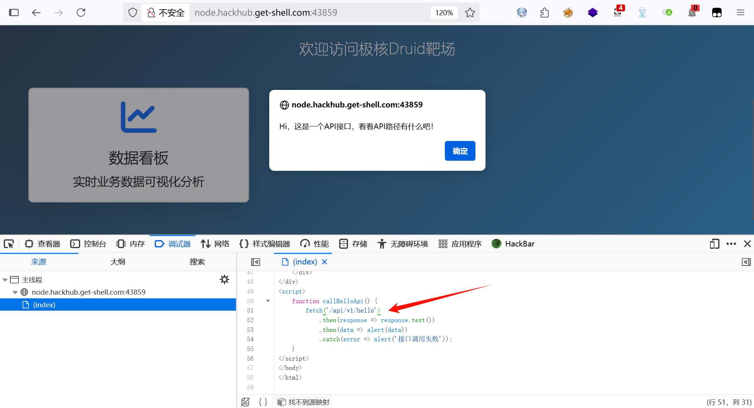Image resolution: width=754 pixels, height=408 pixels.
Task: Click the browser extensions puzzle icon
Action: (544, 13)
